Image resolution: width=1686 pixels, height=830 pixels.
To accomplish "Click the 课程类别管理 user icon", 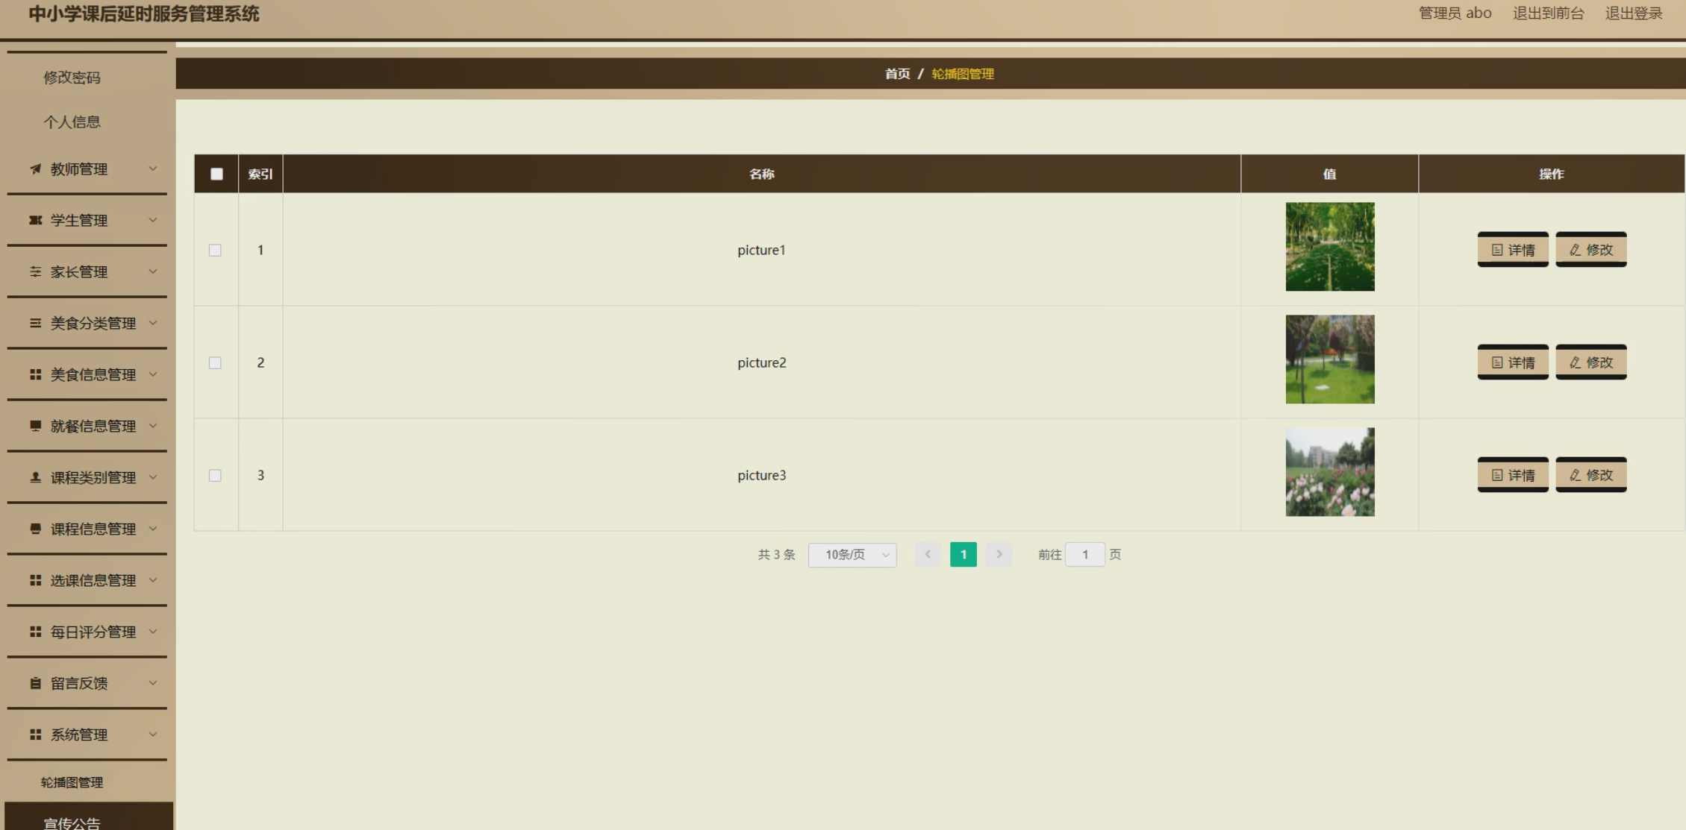I will [x=35, y=477].
